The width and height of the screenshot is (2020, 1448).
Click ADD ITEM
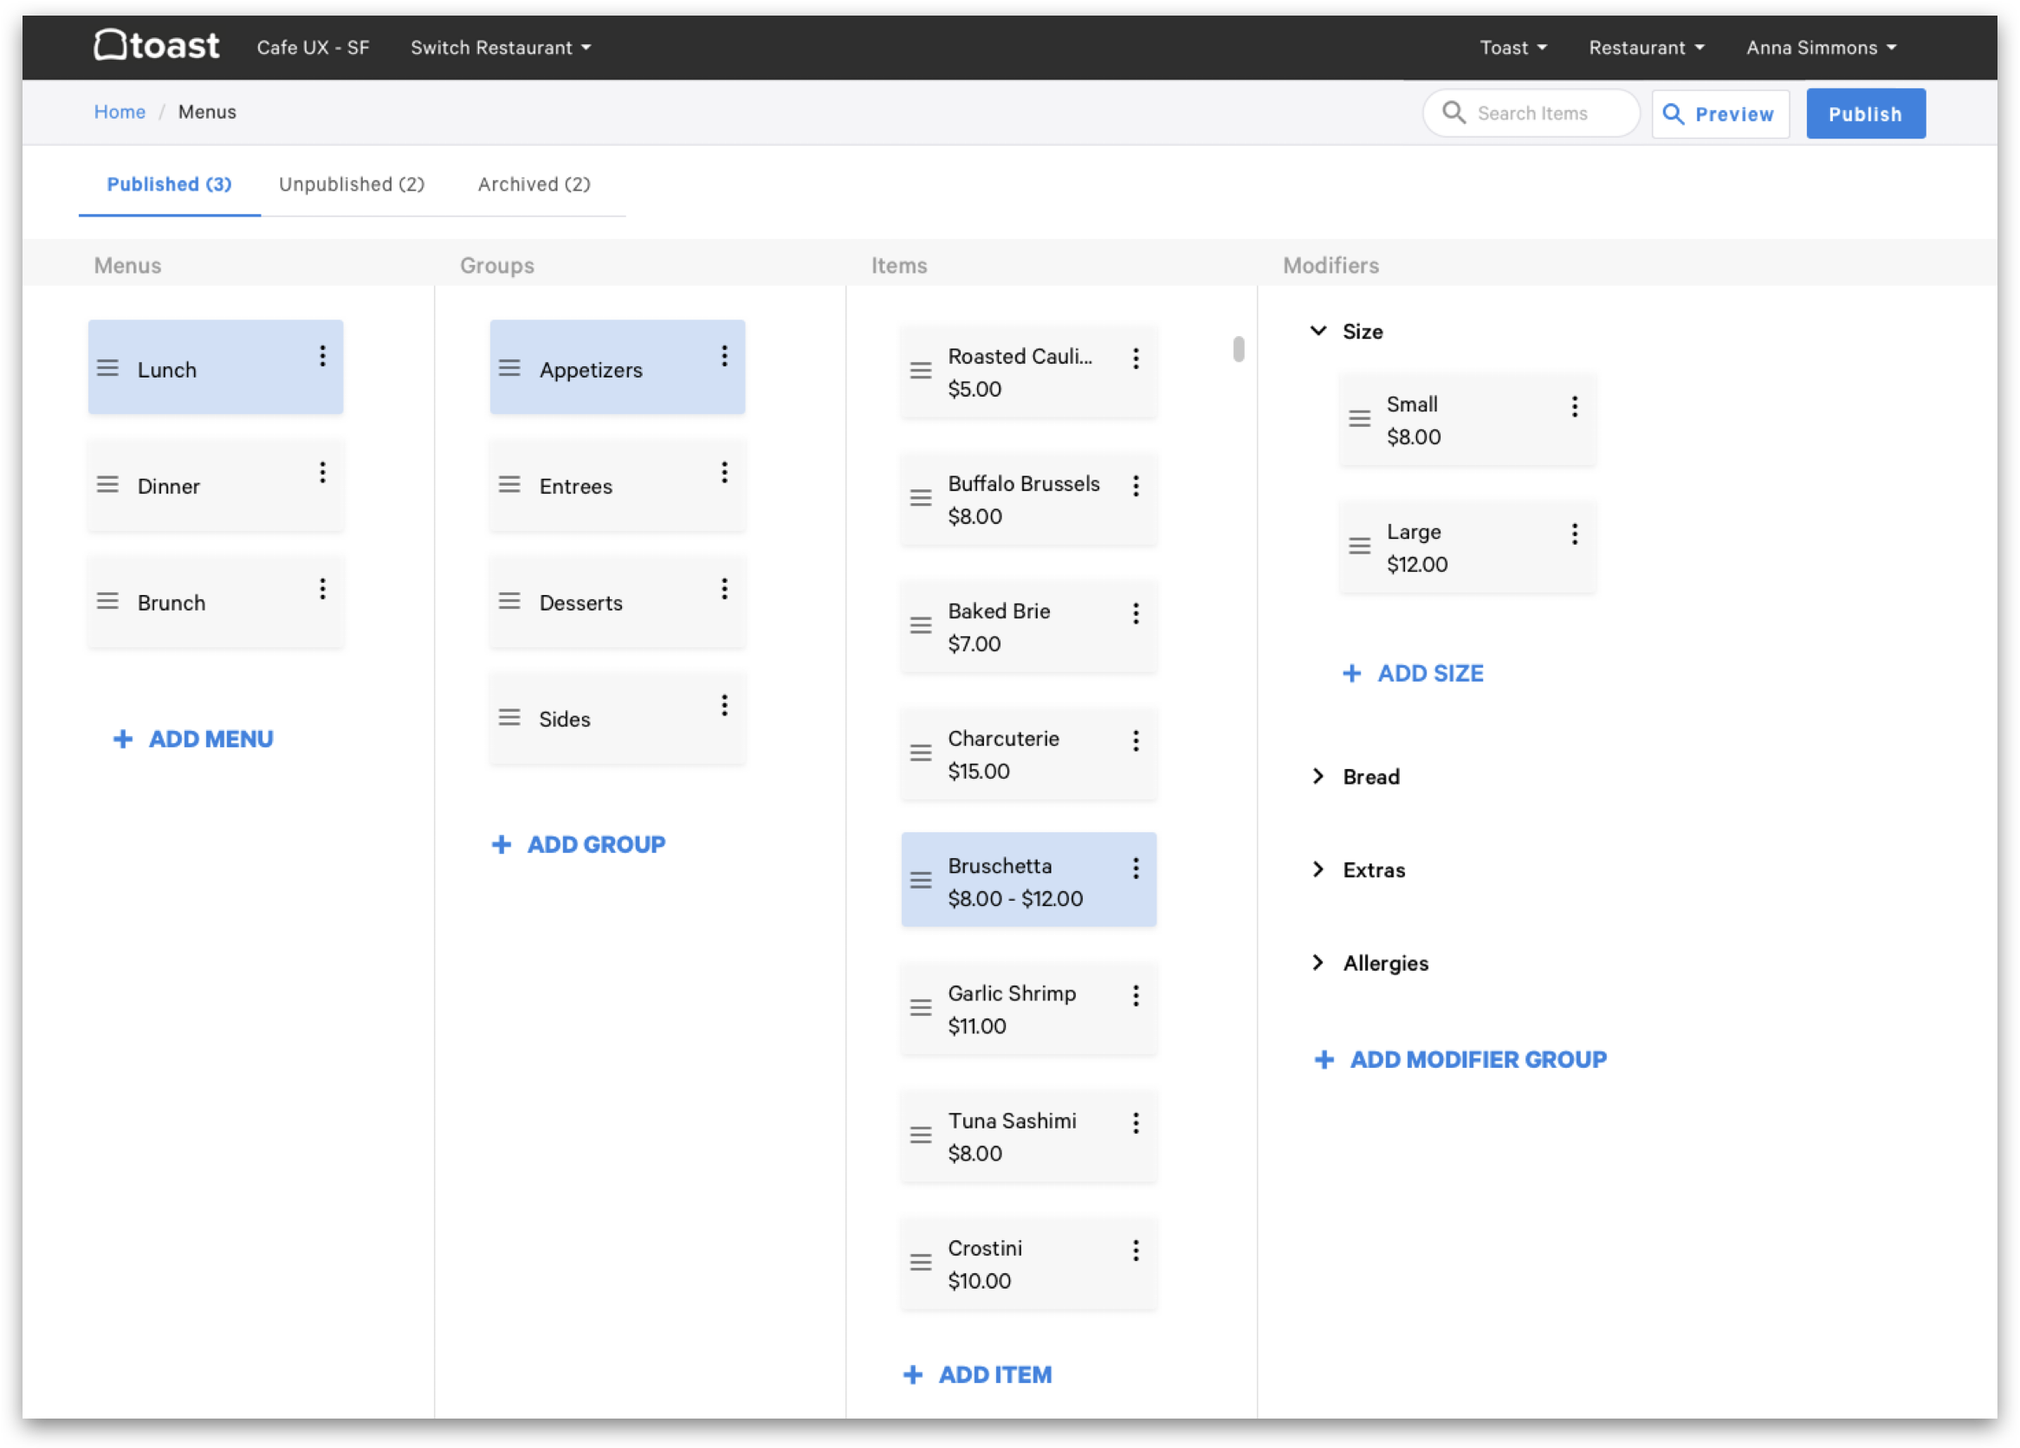977,1374
